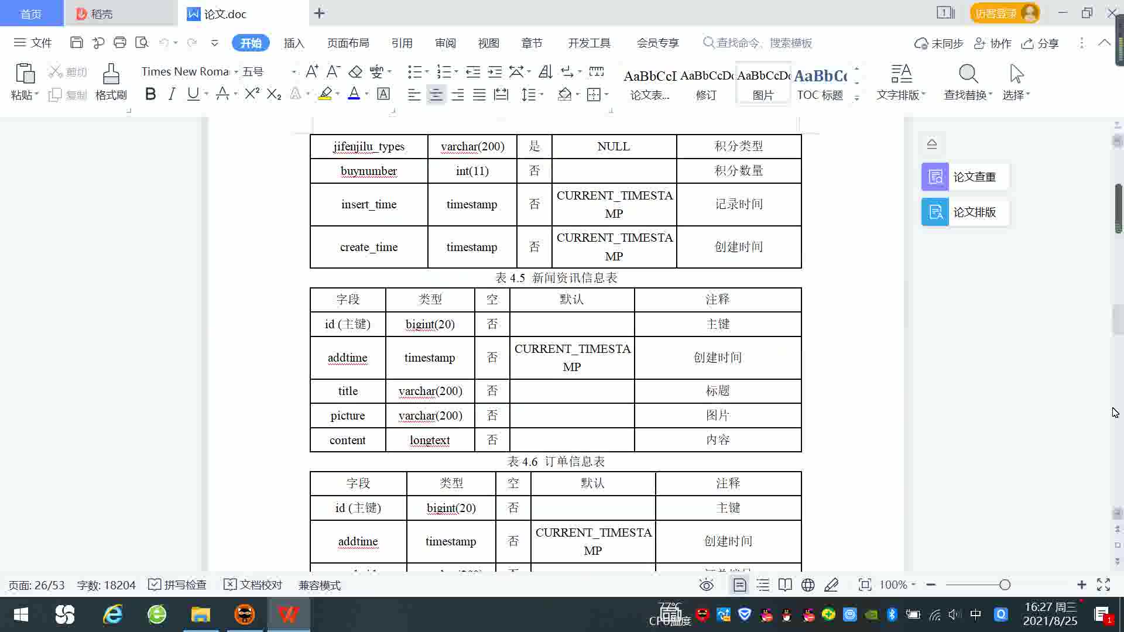
Task: Expand the font size 五号 dropdown
Action: [x=293, y=71]
